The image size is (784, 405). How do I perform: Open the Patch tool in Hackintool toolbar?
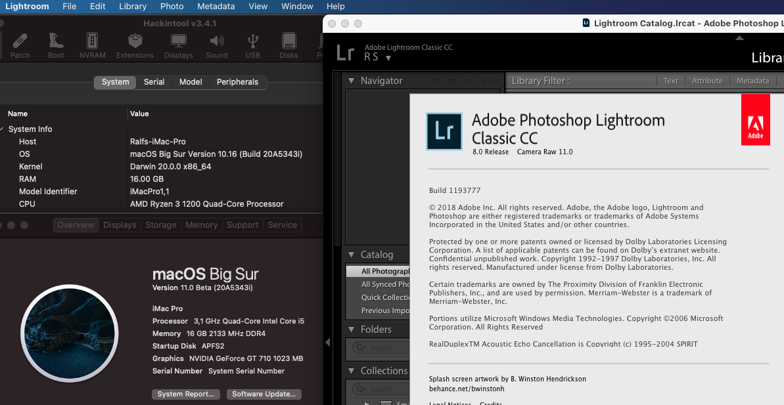point(20,45)
